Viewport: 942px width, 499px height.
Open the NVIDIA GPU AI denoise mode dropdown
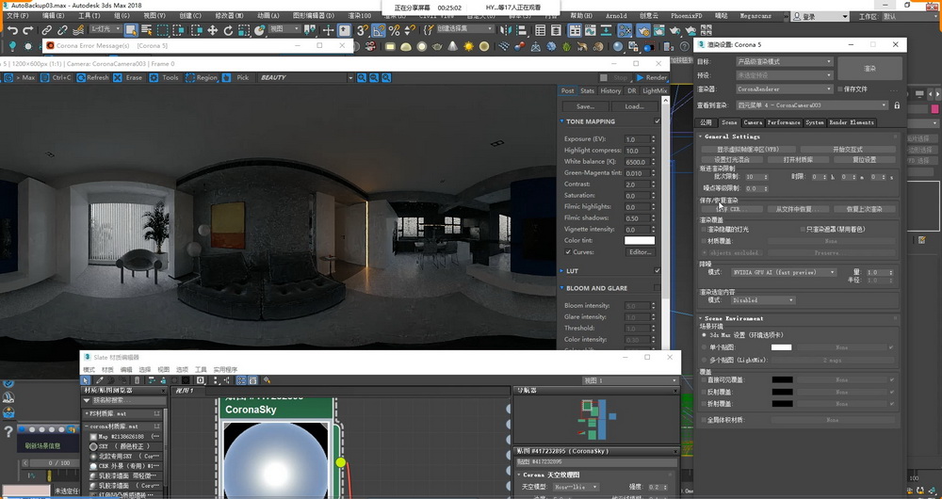784,272
